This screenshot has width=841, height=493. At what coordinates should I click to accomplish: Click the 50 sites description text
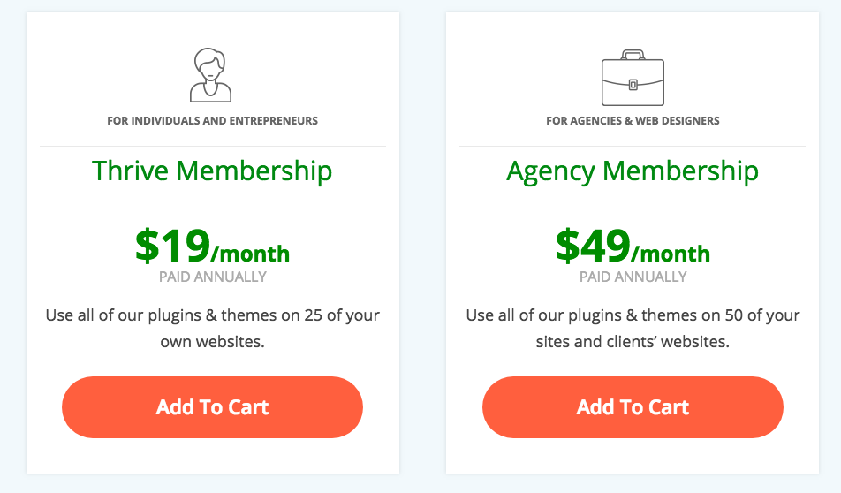tap(633, 328)
